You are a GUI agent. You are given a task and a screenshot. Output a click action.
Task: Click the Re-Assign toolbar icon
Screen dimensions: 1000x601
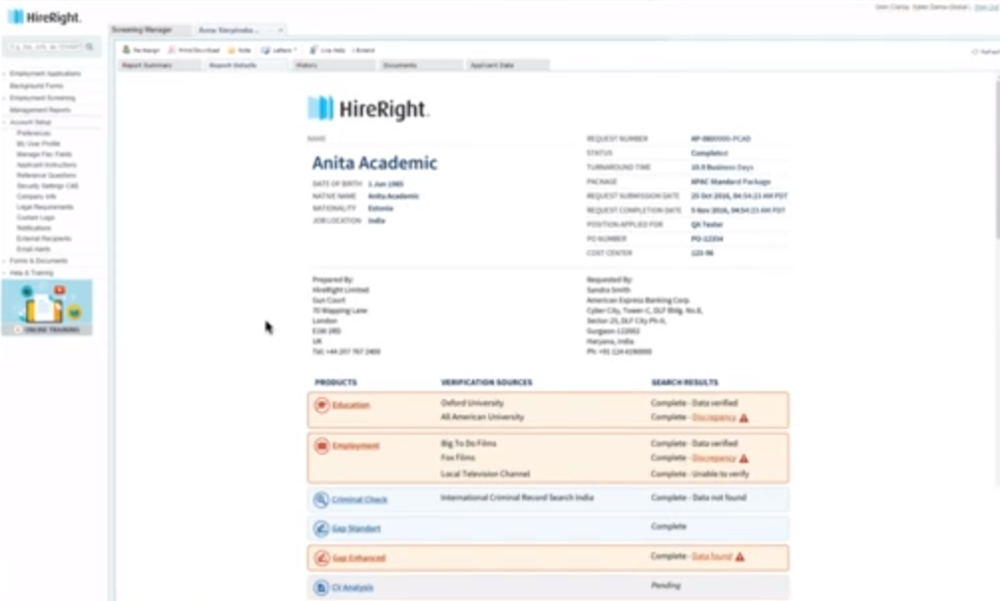pos(126,50)
